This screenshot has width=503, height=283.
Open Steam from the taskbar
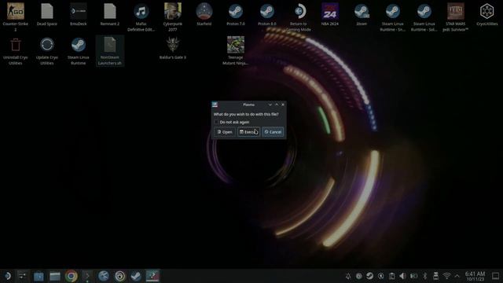[x=136, y=276]
